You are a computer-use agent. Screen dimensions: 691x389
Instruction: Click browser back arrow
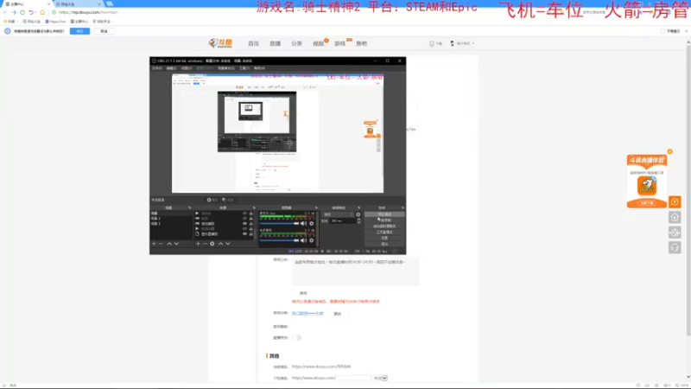pos(5,12)
